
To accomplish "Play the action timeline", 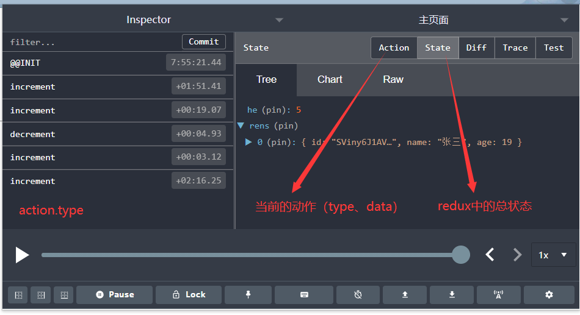I will click(22, 255).
